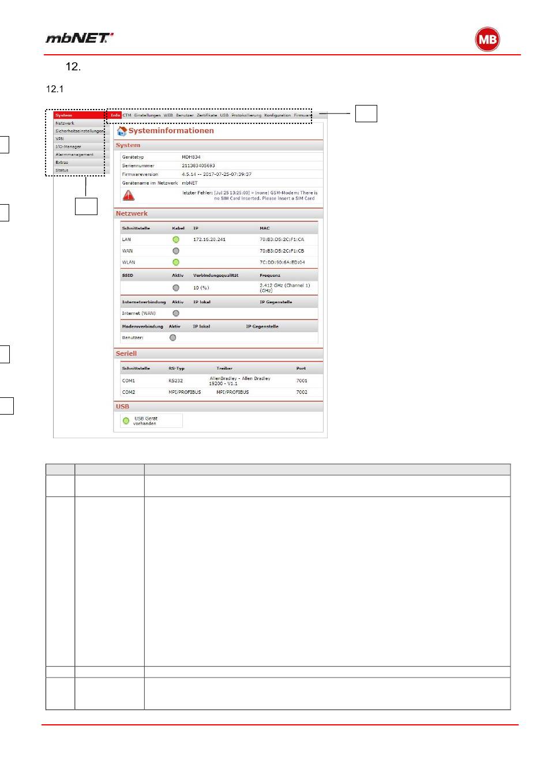Click the WAN MAC address 70:B3:D5:2C:F1:CB
548x775 pixels.
[281, 251]
